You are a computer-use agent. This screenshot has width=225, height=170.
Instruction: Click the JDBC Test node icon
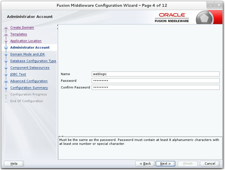(x=6, y=75)
